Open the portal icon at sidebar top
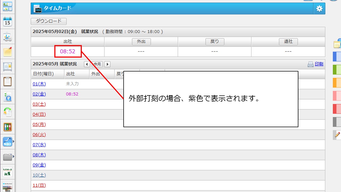Viewport: 341px width, 192px height. click(7, 6)
